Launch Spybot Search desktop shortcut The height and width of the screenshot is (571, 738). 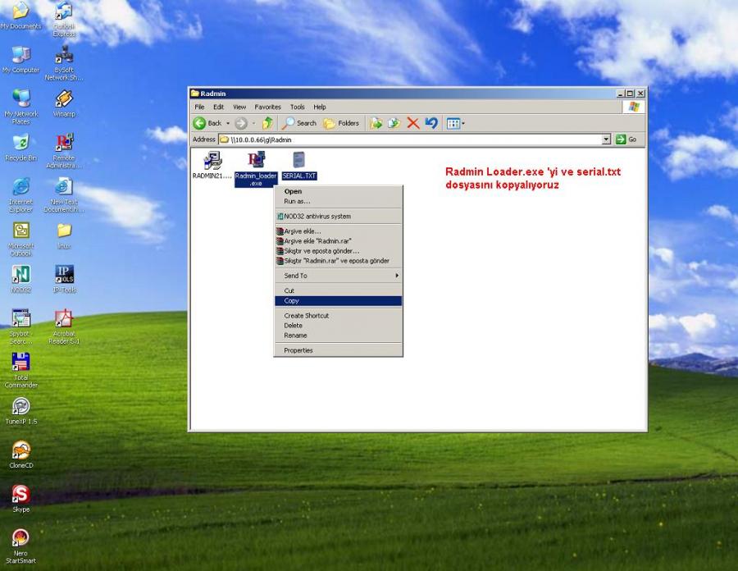[x=20, y=327]
